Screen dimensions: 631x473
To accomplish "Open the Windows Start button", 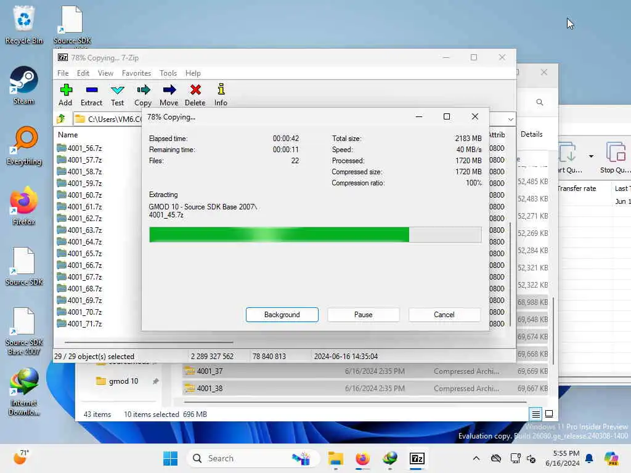I will (171, 458).
